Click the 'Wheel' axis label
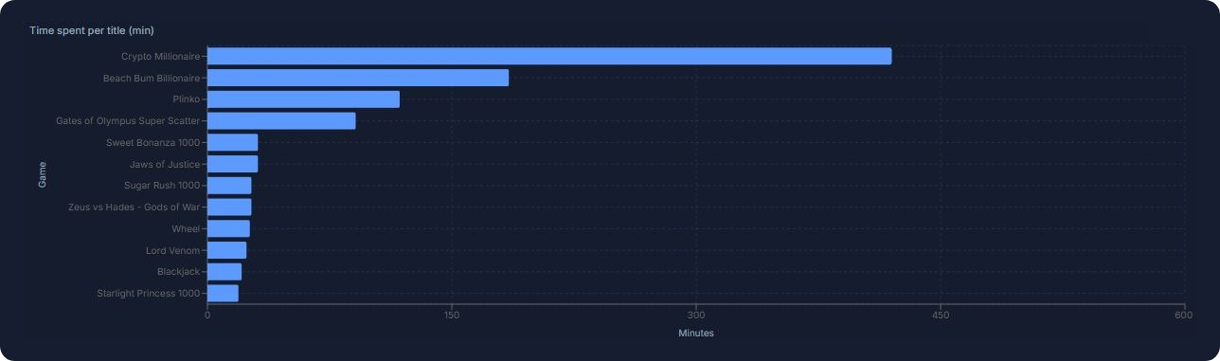 [186, 228]
